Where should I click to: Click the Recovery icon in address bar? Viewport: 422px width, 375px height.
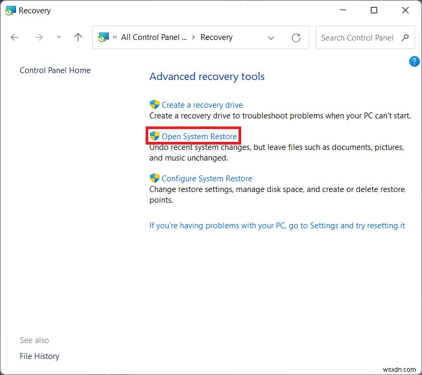(x=103, y=37)
